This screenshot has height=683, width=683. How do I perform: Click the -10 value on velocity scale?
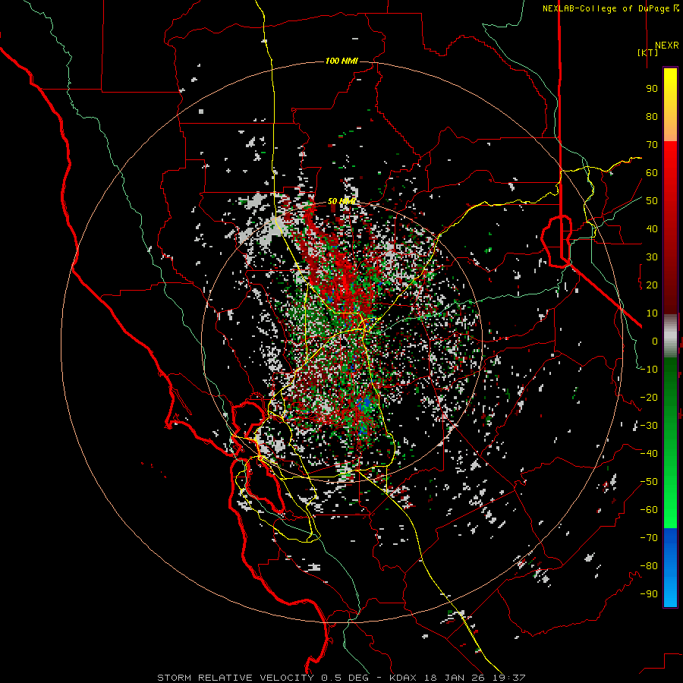pyautogui.click(x=649, y=370)
